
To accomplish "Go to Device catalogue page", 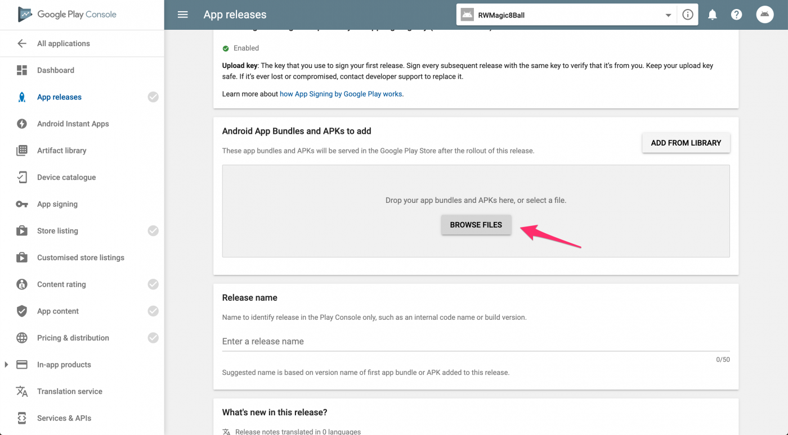I will pyautogui.click(x=66, y=178).
